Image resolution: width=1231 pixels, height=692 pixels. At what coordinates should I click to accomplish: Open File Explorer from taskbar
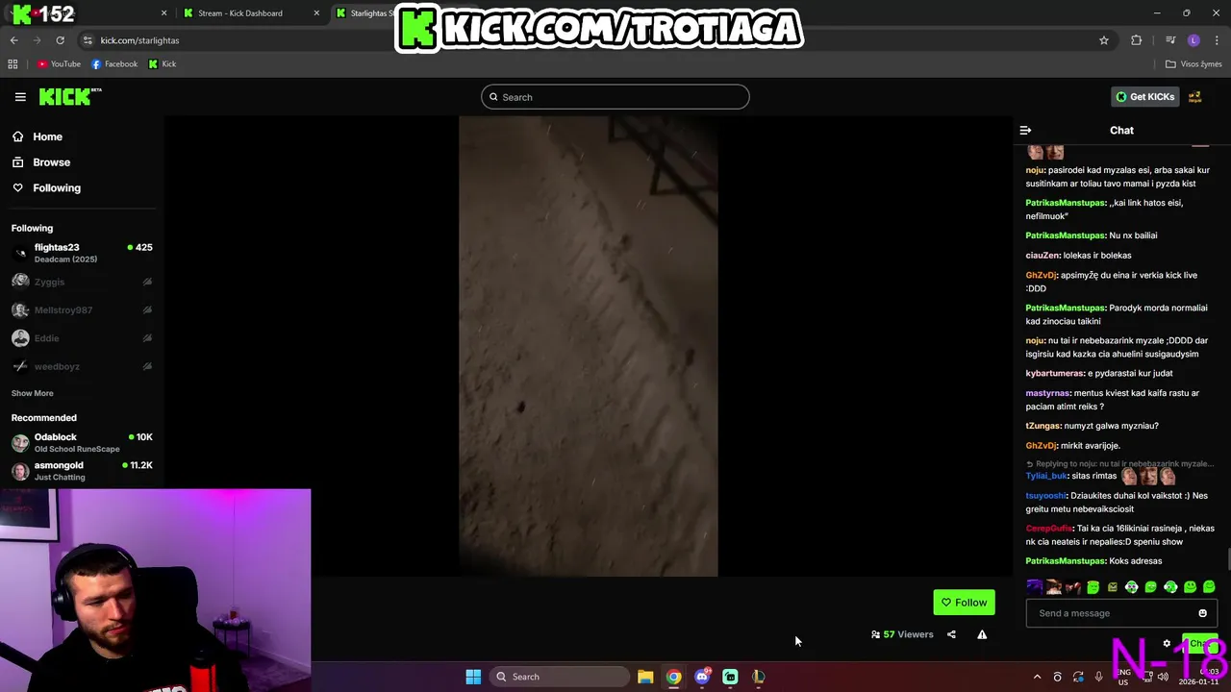click(x=645, y=677)
